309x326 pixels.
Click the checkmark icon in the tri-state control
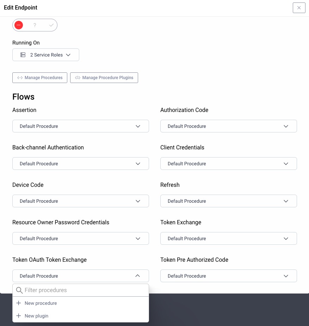tap(51, 25)
